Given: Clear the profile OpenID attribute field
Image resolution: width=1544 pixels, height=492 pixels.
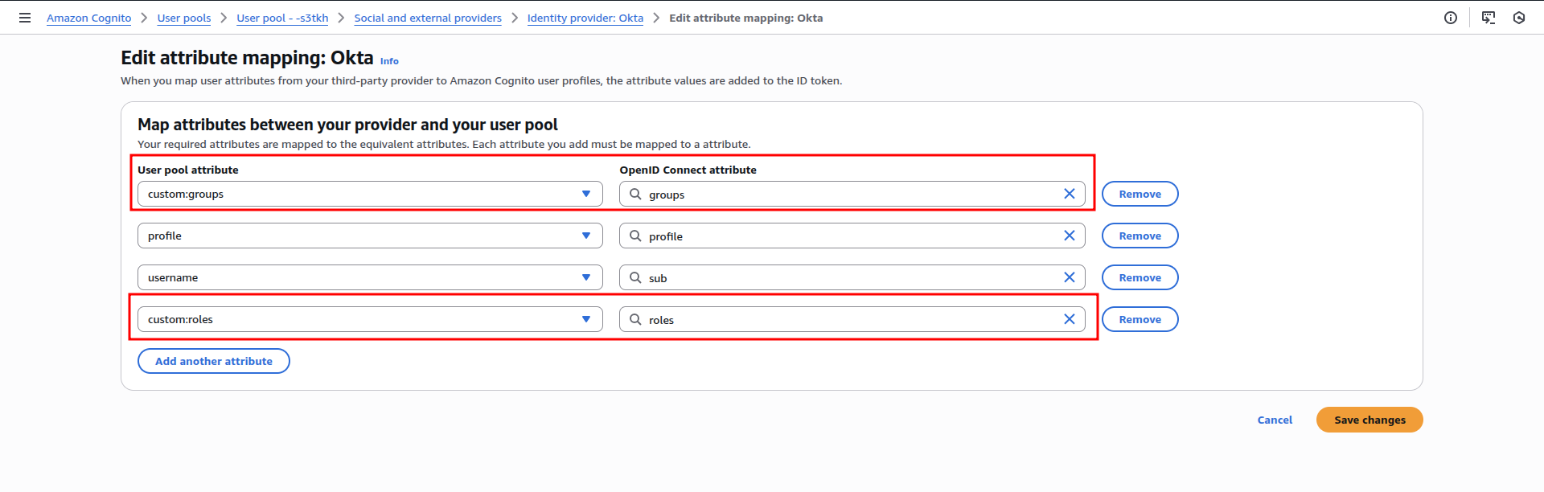Looking at the screenshot, I should click(x=1070, y=236).
